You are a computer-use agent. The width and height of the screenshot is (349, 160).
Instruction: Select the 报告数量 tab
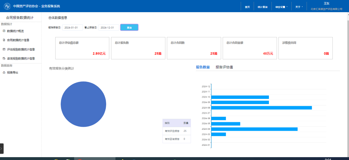point(203,67)
